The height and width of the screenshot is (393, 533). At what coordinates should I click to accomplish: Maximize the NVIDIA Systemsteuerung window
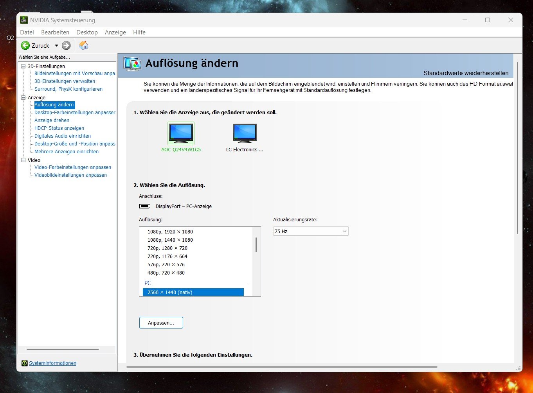point(488,20)
